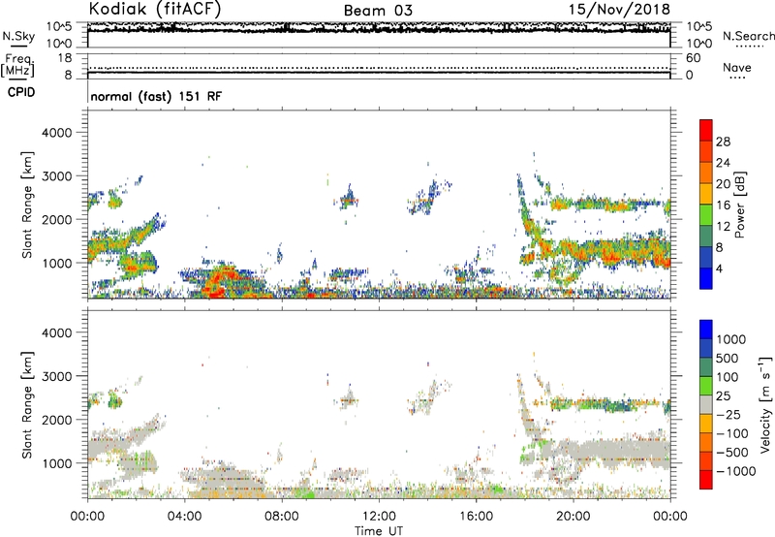Click the Velocity colorbar value '100'
Viewport: 775px width, 537px height.
(x=728, y=377)
